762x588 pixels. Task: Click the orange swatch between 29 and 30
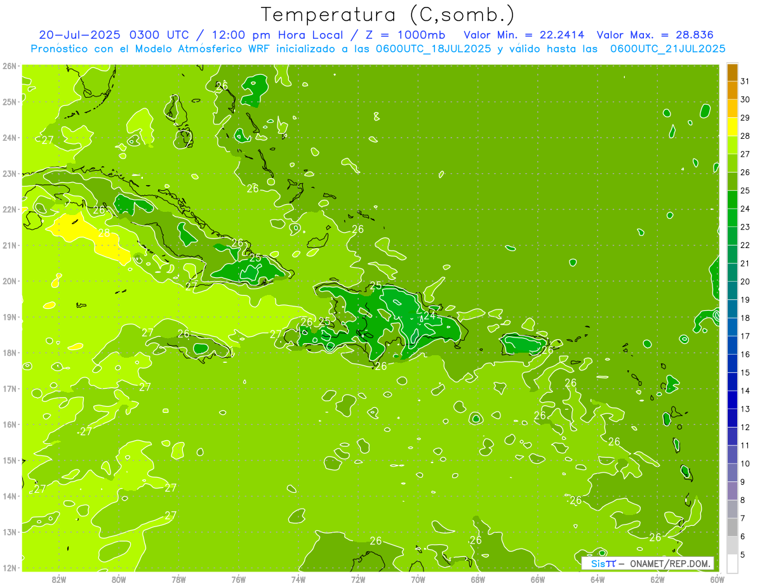pos(732,108)
